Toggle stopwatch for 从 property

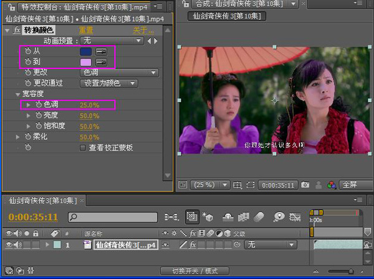[28, 51]
